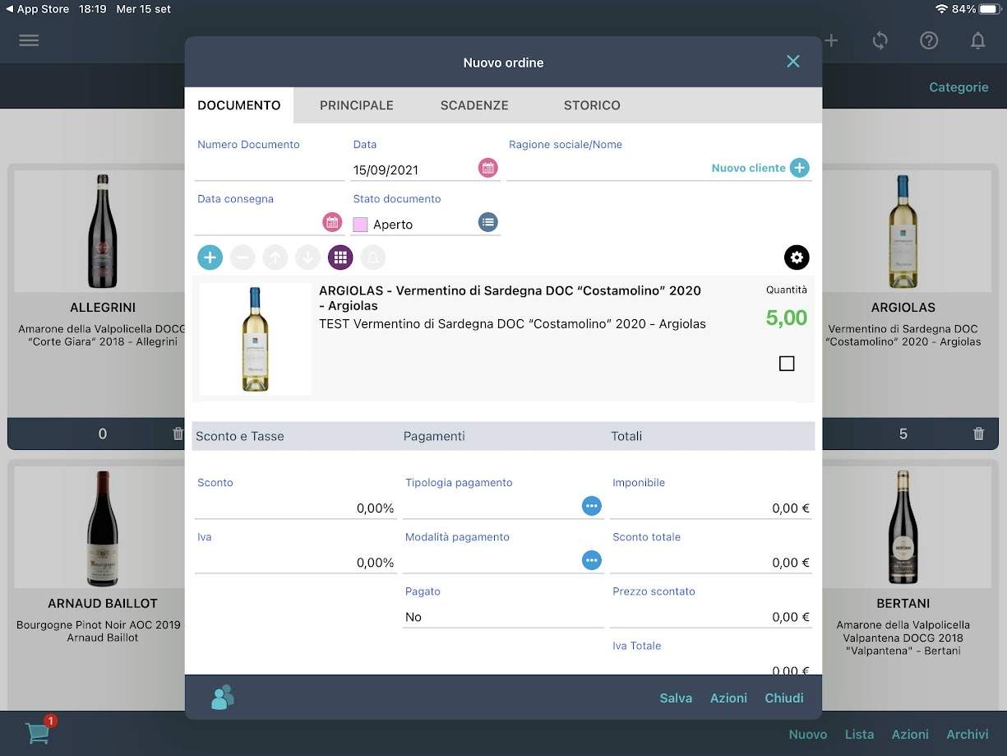Tap the hamburger menu icon
This screenshot has height=756, width=1007.
[x=29, y=40]
